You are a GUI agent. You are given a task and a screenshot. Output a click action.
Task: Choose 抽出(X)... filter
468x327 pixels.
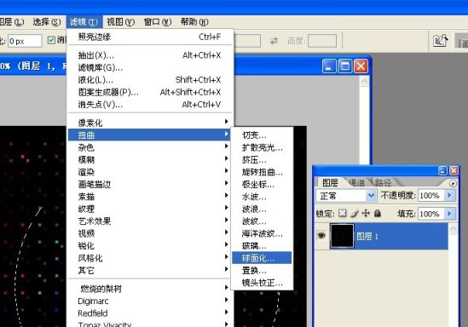click(149, 55)
